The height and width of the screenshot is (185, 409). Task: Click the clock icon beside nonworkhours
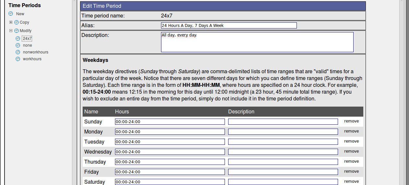point(18,52)
